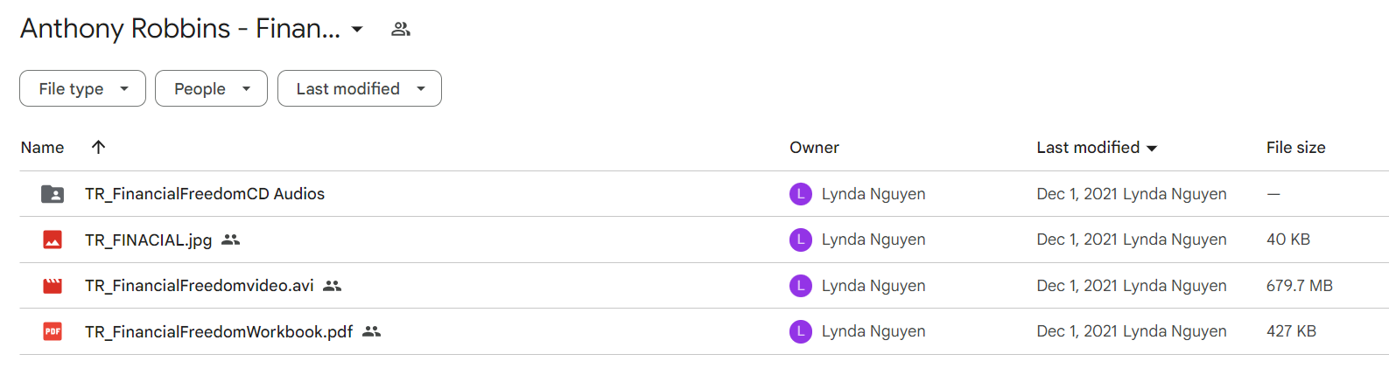Open the Last modified filter chip
This screenshot has width=1389, height=389.
[x=360, y=88]
